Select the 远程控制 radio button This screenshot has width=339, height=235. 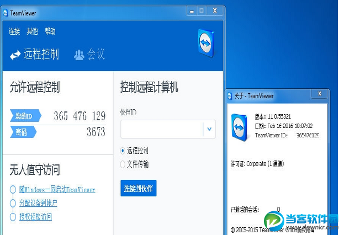[x=123, y=151]
